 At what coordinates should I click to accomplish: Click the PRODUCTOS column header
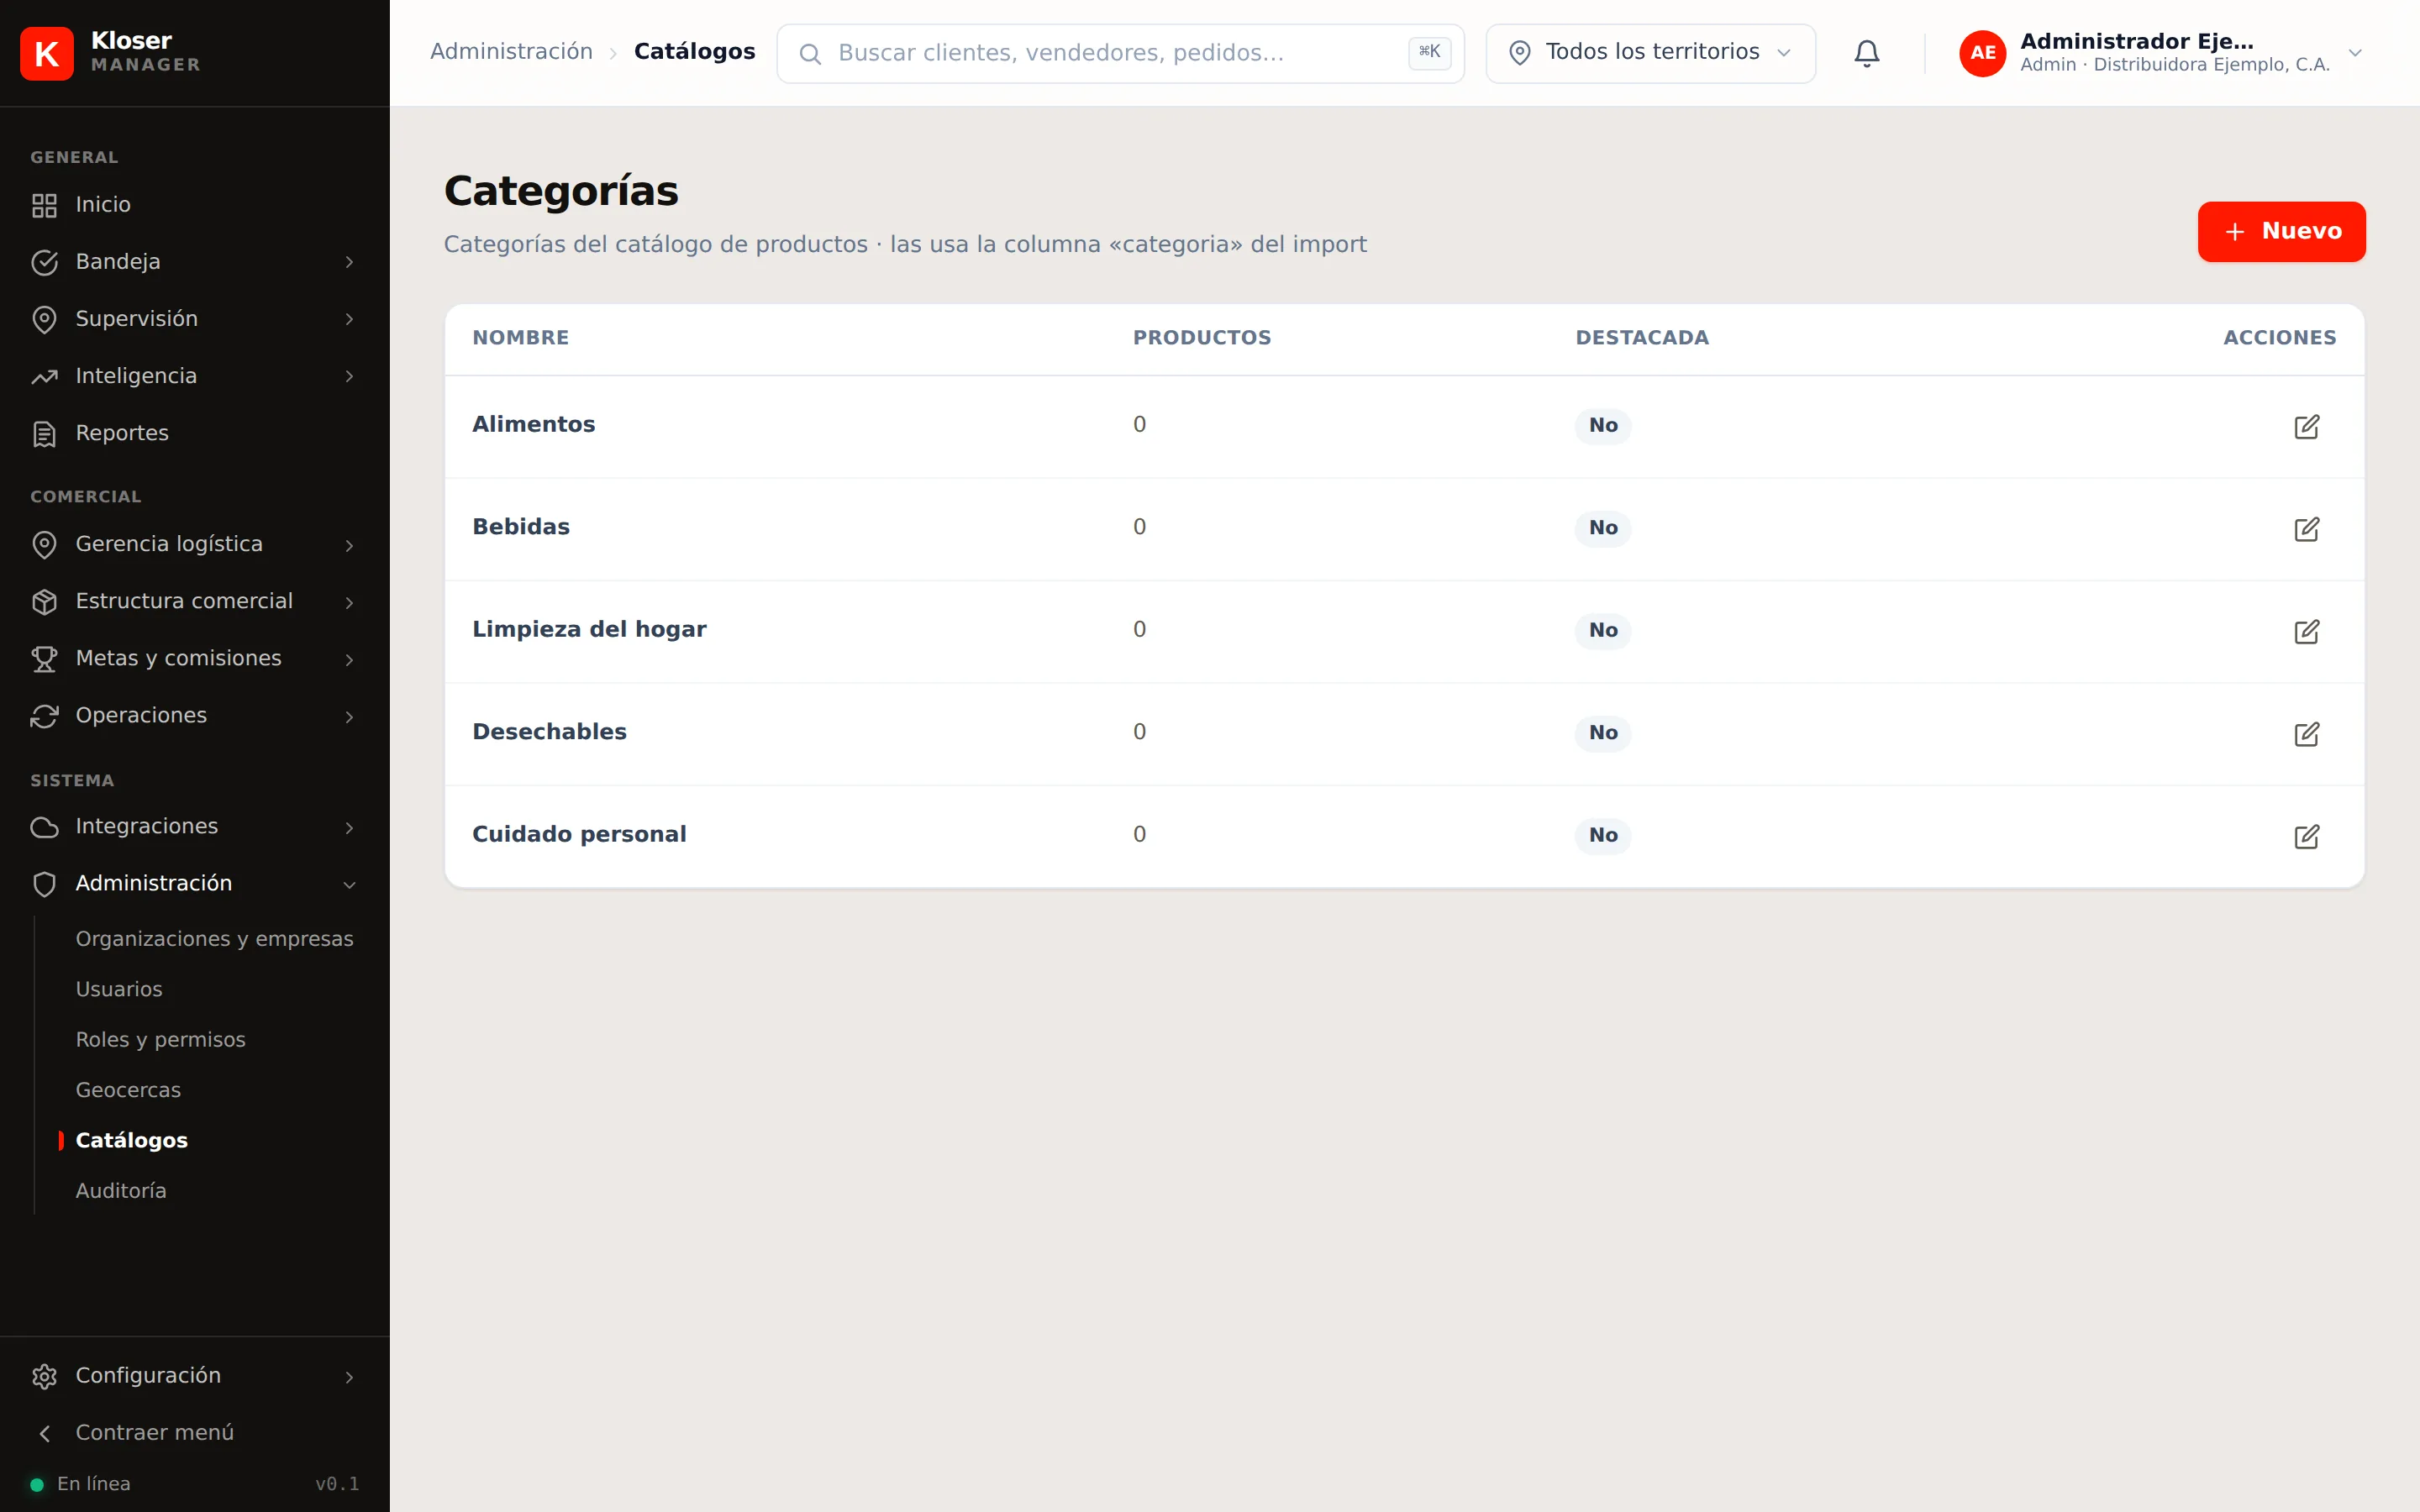point(1202,338)
